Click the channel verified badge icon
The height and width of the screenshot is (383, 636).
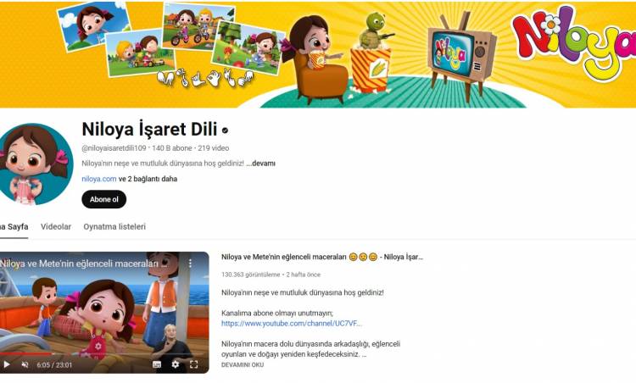225,130
